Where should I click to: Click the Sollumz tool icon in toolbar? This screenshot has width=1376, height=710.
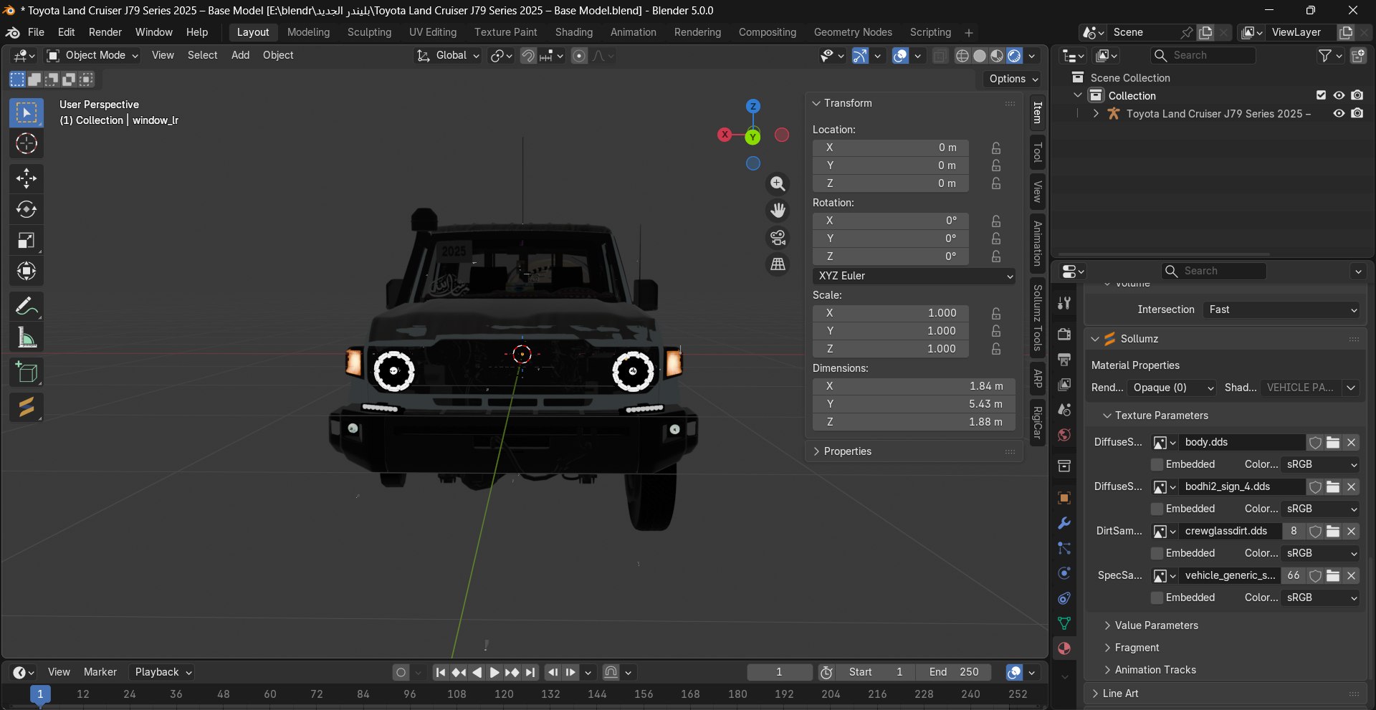[x=27, y=407]
